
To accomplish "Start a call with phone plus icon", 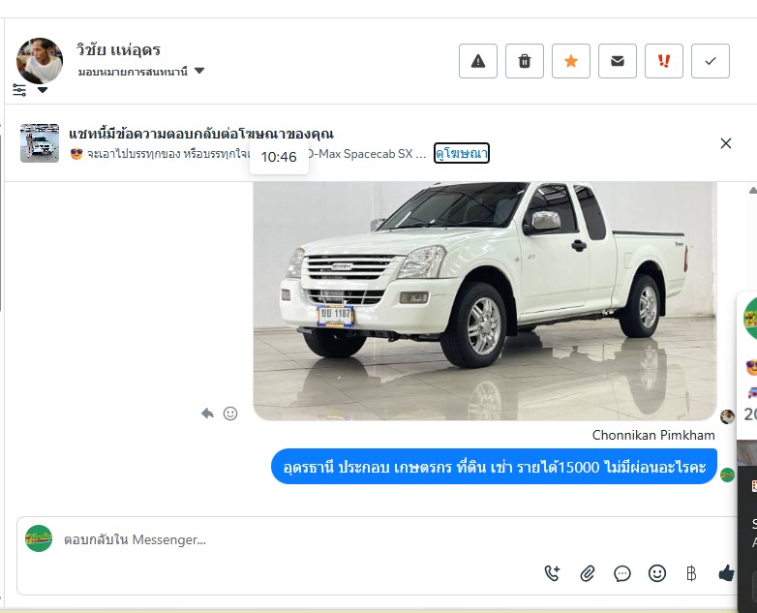I will [x=553, y=573].
